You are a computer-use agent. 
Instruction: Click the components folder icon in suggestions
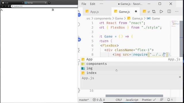[x=83, y=64]
